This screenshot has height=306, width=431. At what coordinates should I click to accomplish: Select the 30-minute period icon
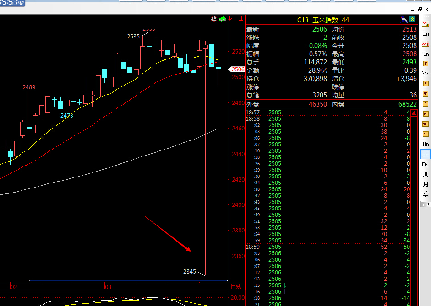426,124
